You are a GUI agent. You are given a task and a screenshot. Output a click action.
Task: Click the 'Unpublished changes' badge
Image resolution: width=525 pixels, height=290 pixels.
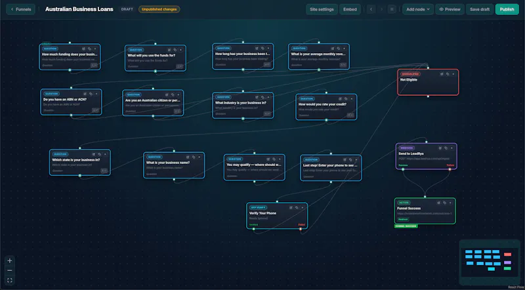click(x=159, y=9)
